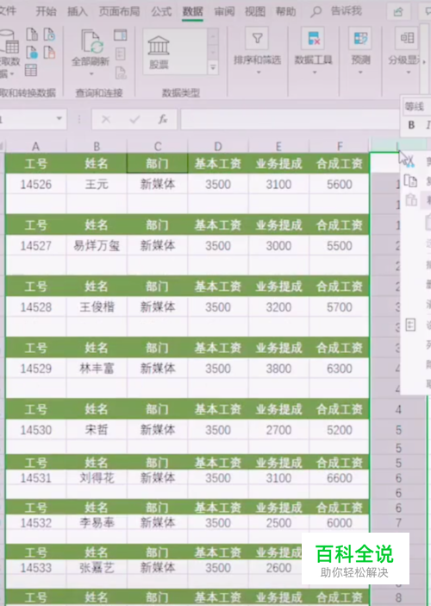Click the existing connections icon
431x606 pixels.
click(49, 52)
